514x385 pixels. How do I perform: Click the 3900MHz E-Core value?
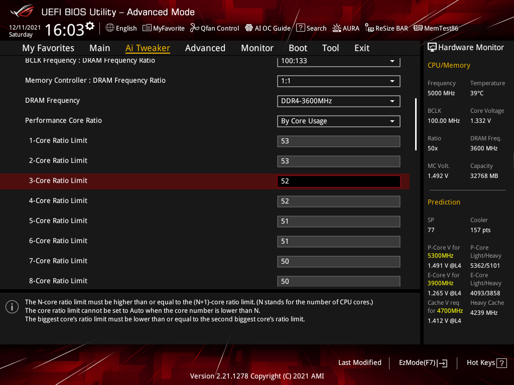pyautogui.click(x=440, y=283)
